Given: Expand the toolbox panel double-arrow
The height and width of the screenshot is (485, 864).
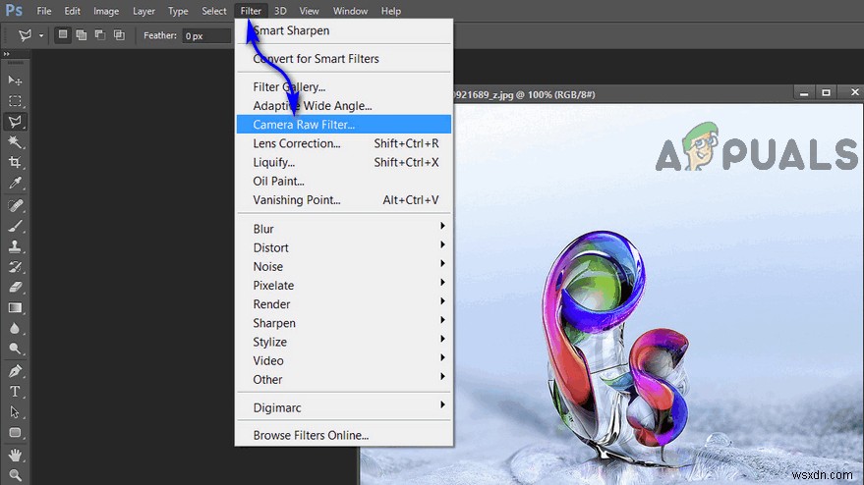Looking at the screenshot, I should click(x=6, y=54).
